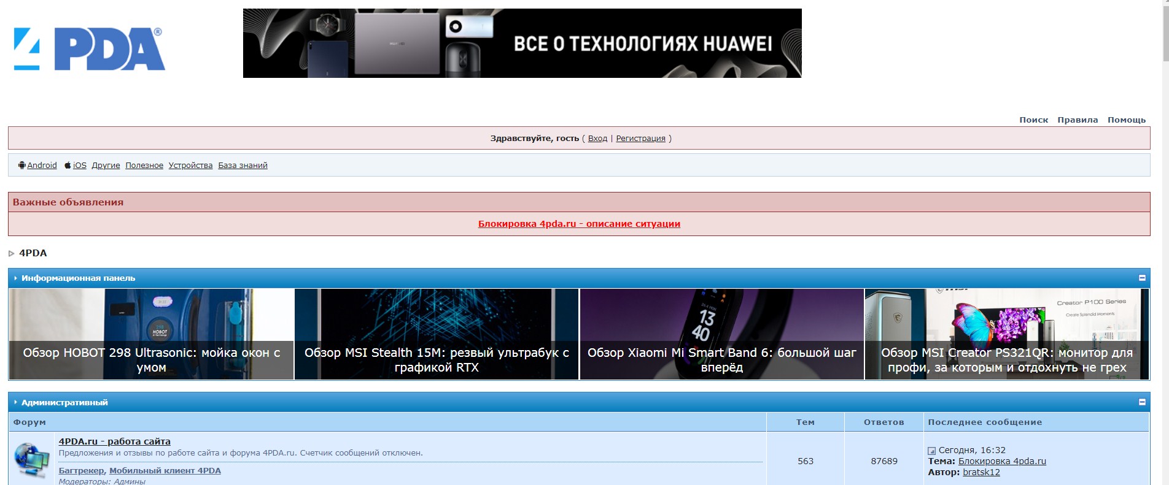Open Xiaomi Mi Smart Band 6 review
The height and width of the screenshot is (485, 1169).
pos(721,334)
